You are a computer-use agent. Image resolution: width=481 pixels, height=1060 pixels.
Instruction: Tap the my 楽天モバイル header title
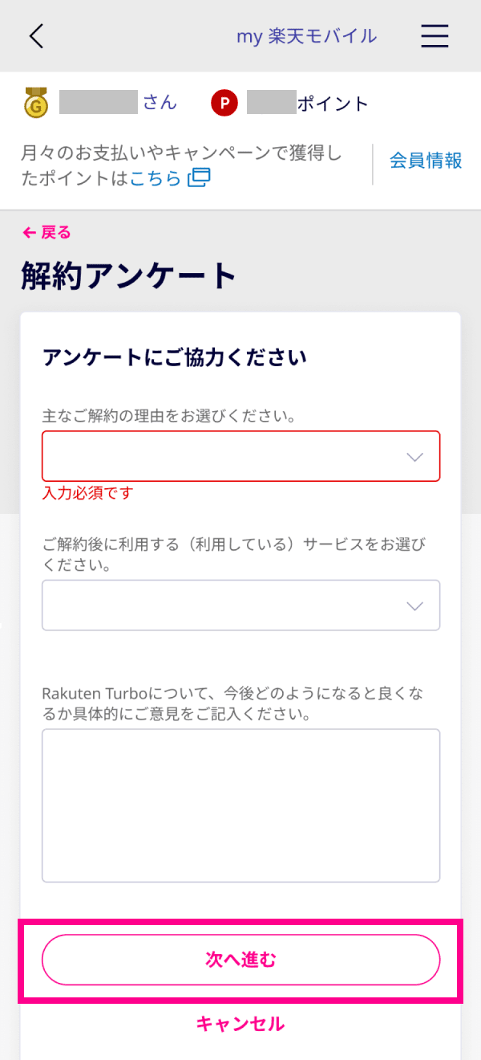click(x=306, y=36)
